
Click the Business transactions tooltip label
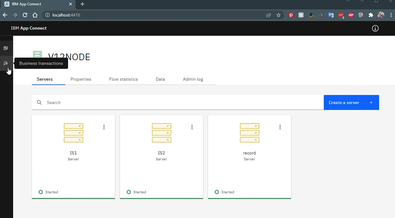pyautogui.click(x=41, y=64)
